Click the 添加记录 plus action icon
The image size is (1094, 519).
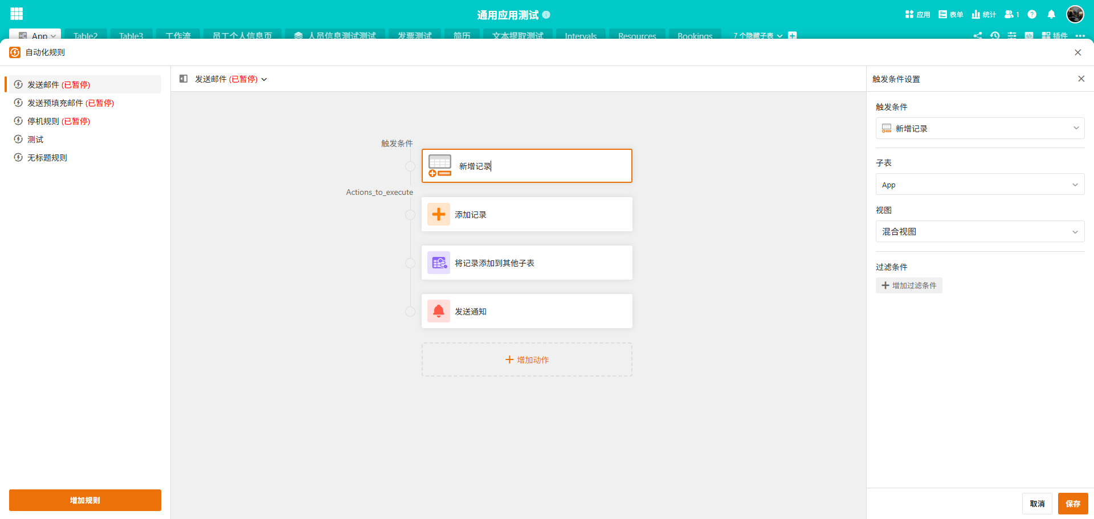click(438, 215)
